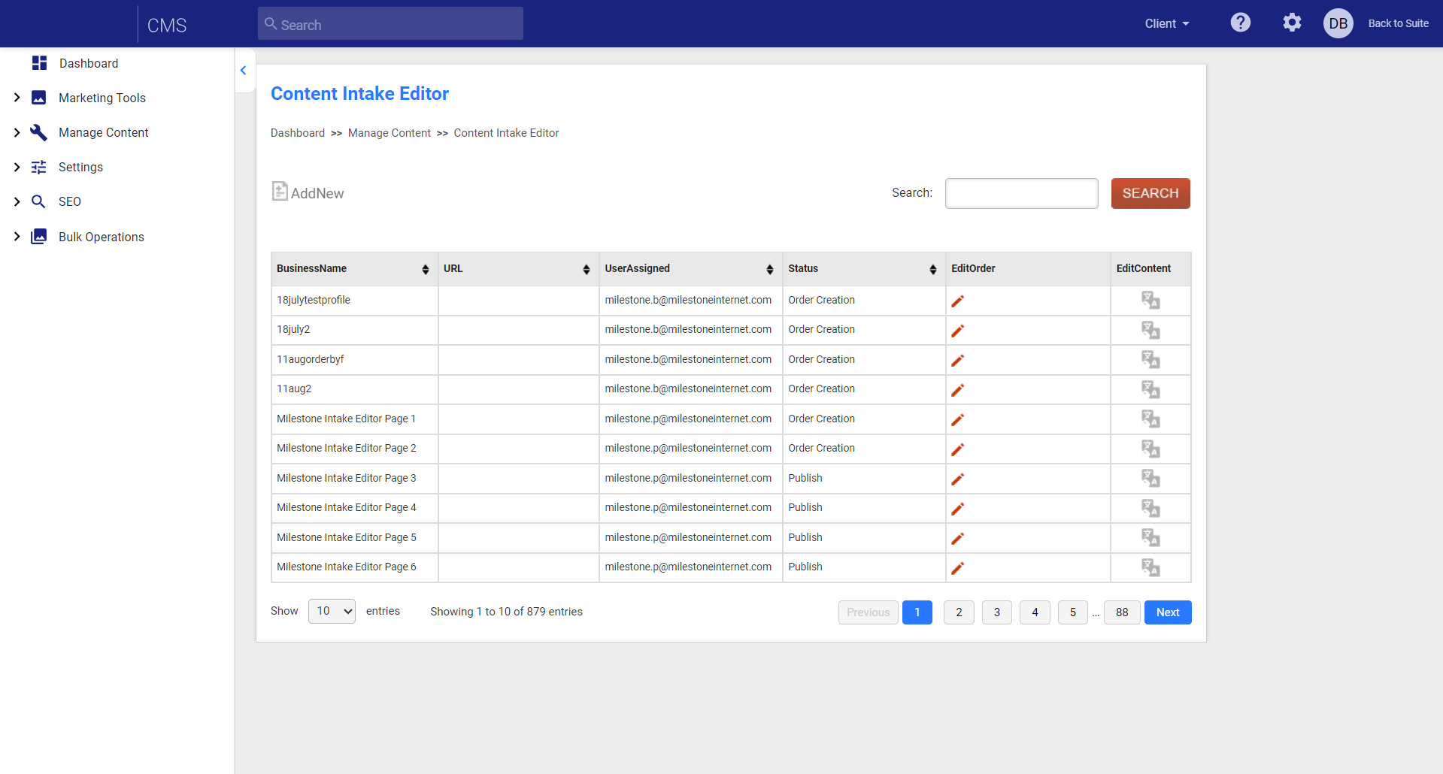Edit order pencil for Milestone Intake Editor Page 5

click(957, 539)
